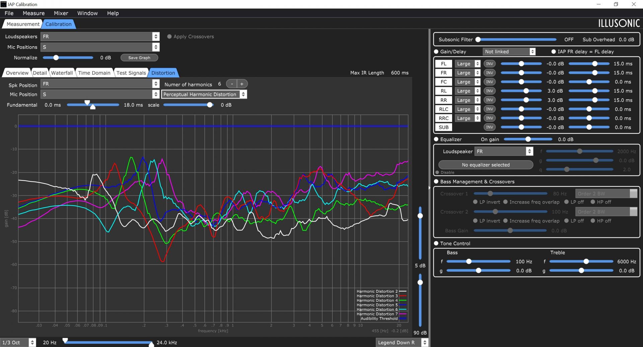The width and height of the screenshot is (643, 347).
Task: Click the side panel collapse arrow
Action: pos(429,188)
